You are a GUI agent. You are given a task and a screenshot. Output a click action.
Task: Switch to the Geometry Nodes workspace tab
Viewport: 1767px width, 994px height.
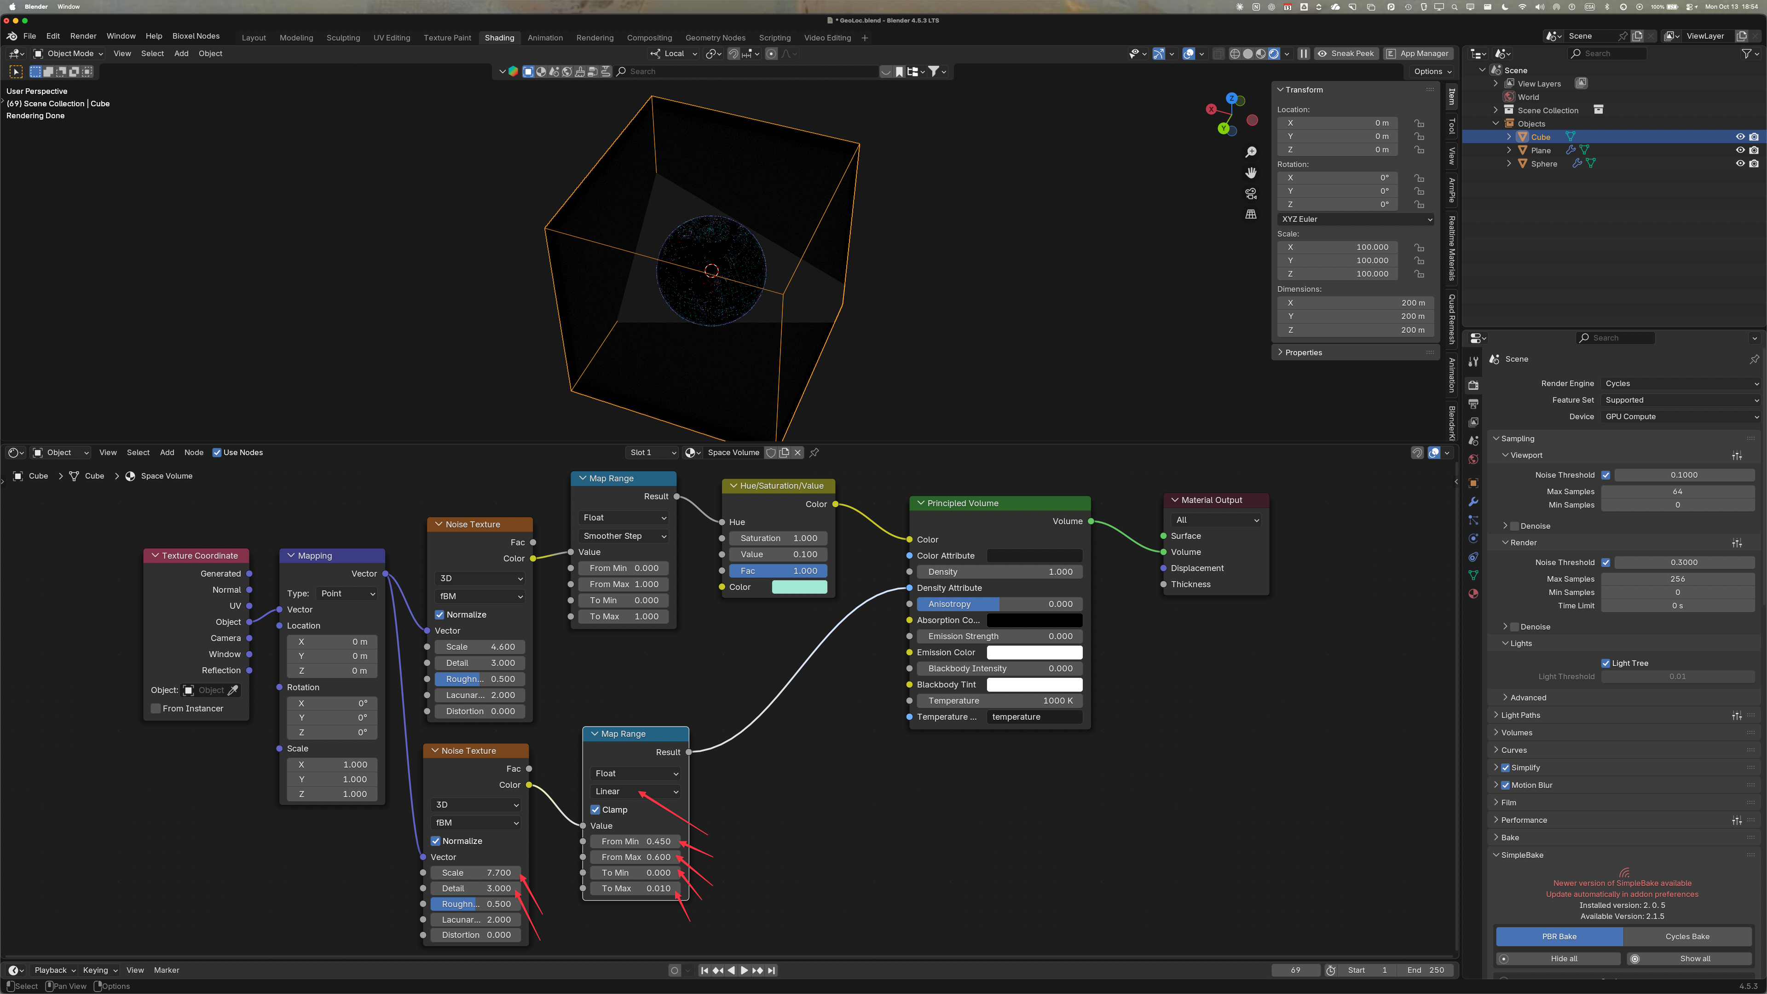pos(715,38)
